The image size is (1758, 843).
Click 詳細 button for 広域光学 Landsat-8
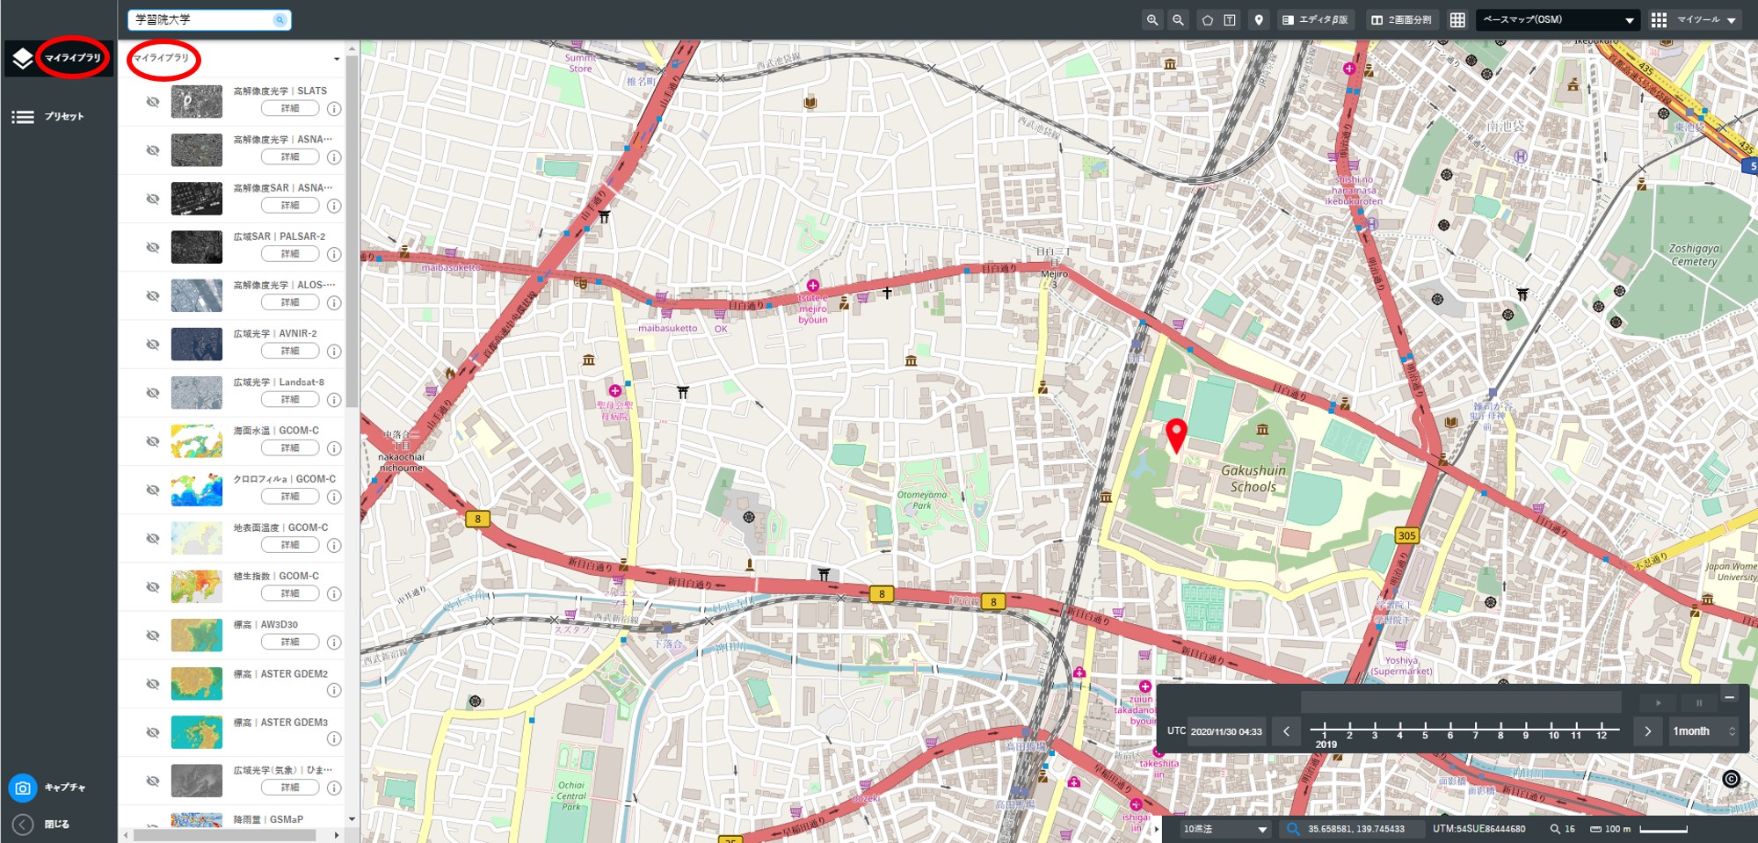click(x=290, y=400)
